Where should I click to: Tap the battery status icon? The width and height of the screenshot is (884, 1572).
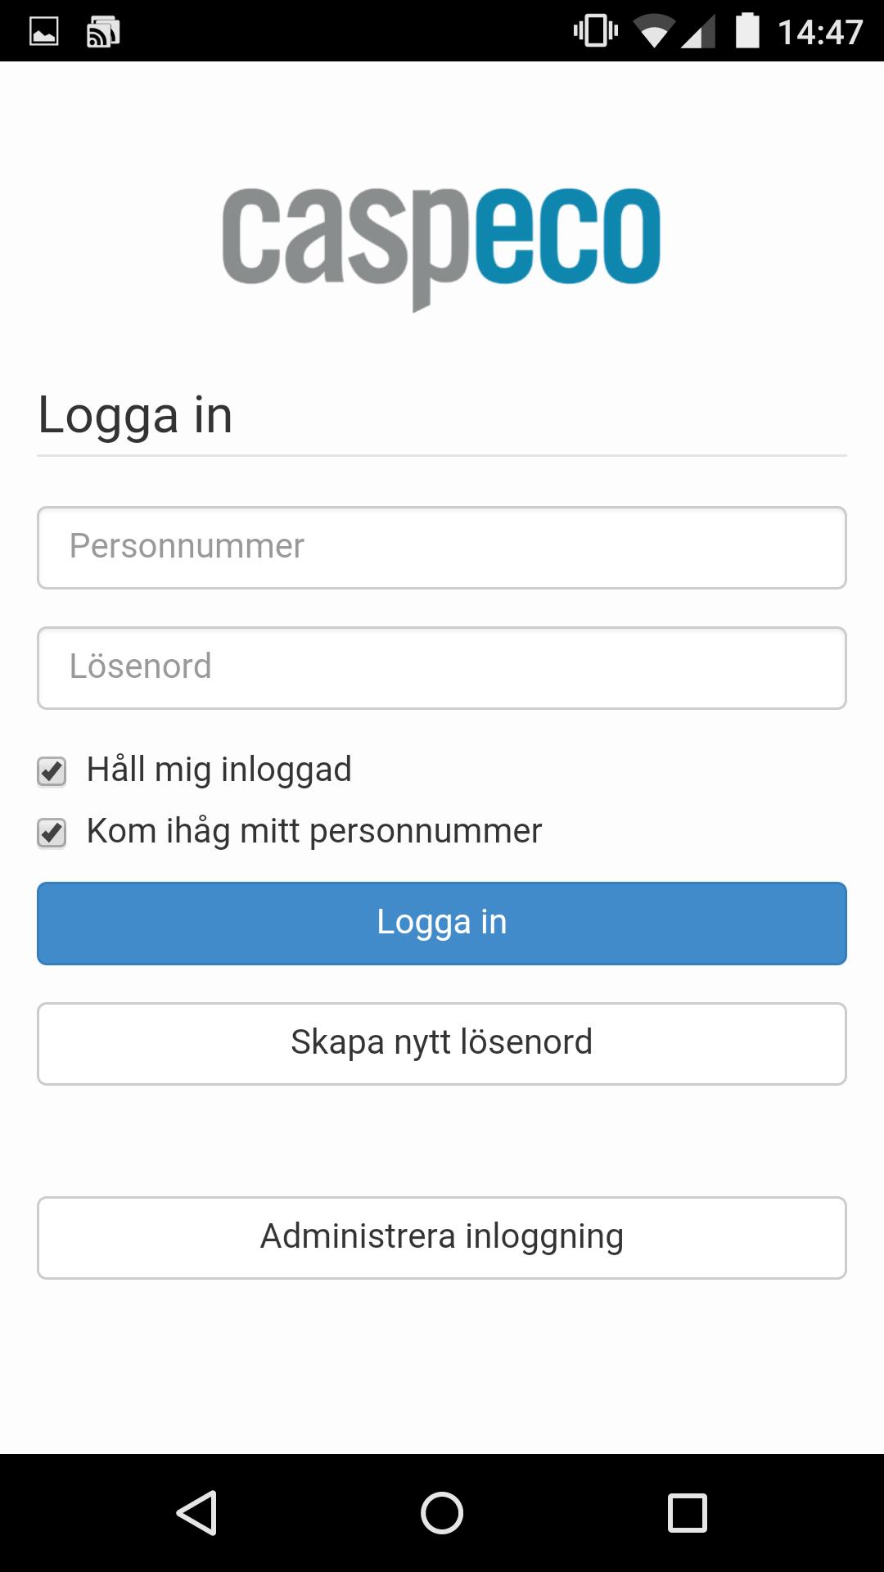(x=747, y=31)
